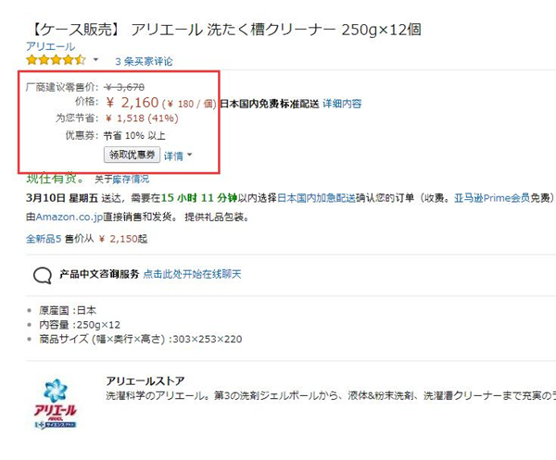Click the 库存情况 stock status link
Image resolution: width=556 pixels, height=460 pixels.
tap(131, 180)
